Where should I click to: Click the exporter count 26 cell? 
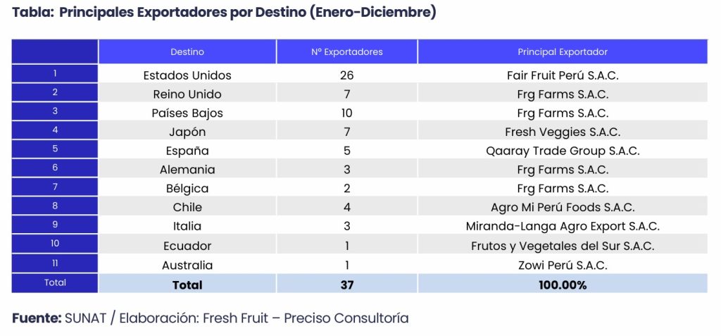(x=346, y=75)
